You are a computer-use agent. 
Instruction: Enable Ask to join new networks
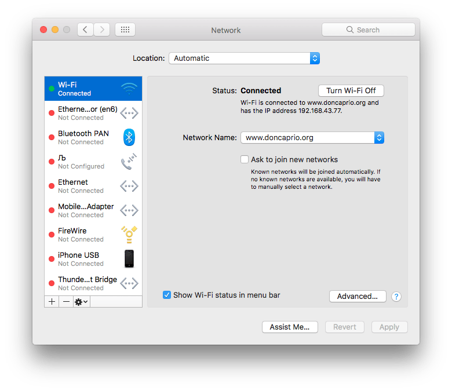245,159
